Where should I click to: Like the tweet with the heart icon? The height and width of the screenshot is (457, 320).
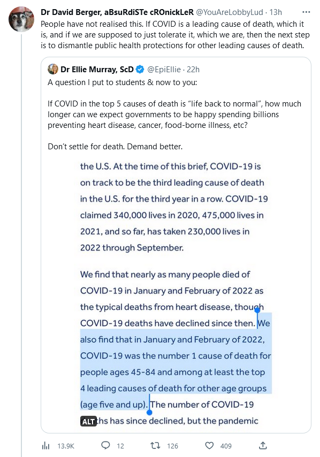coord(209,445)
